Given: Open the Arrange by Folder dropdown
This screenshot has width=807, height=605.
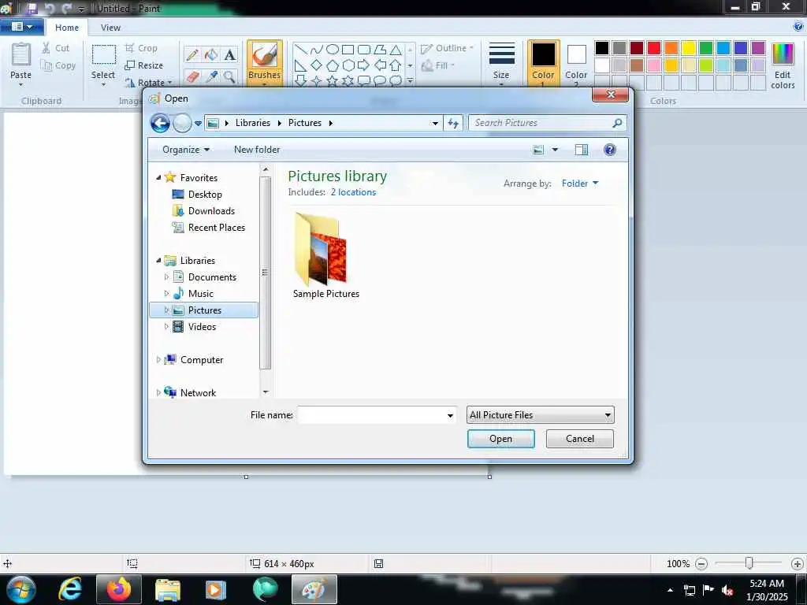Looking at the screenshot, I should [580, 183].
